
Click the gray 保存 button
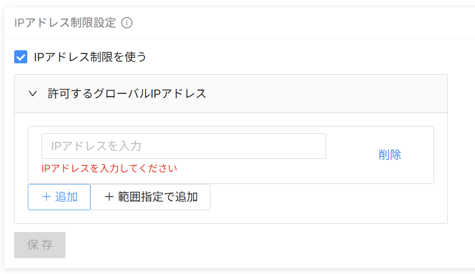(40, 245)
